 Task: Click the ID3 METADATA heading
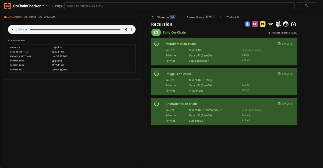(x=16, y=40)
